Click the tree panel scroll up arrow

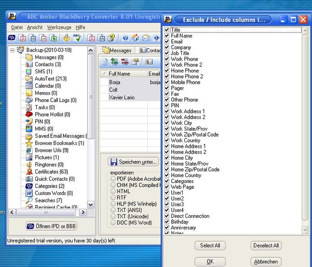[90, 50]
